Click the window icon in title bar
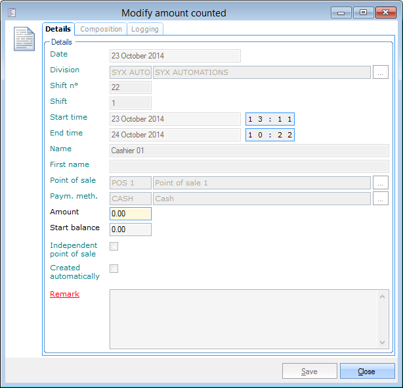The width and height of the screenshot is (403, 388). click(x=11, y=12)
